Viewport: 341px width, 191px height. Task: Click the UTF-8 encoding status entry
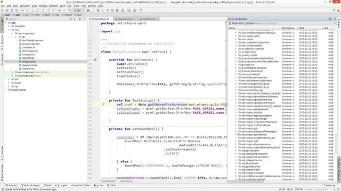[299, 189]
